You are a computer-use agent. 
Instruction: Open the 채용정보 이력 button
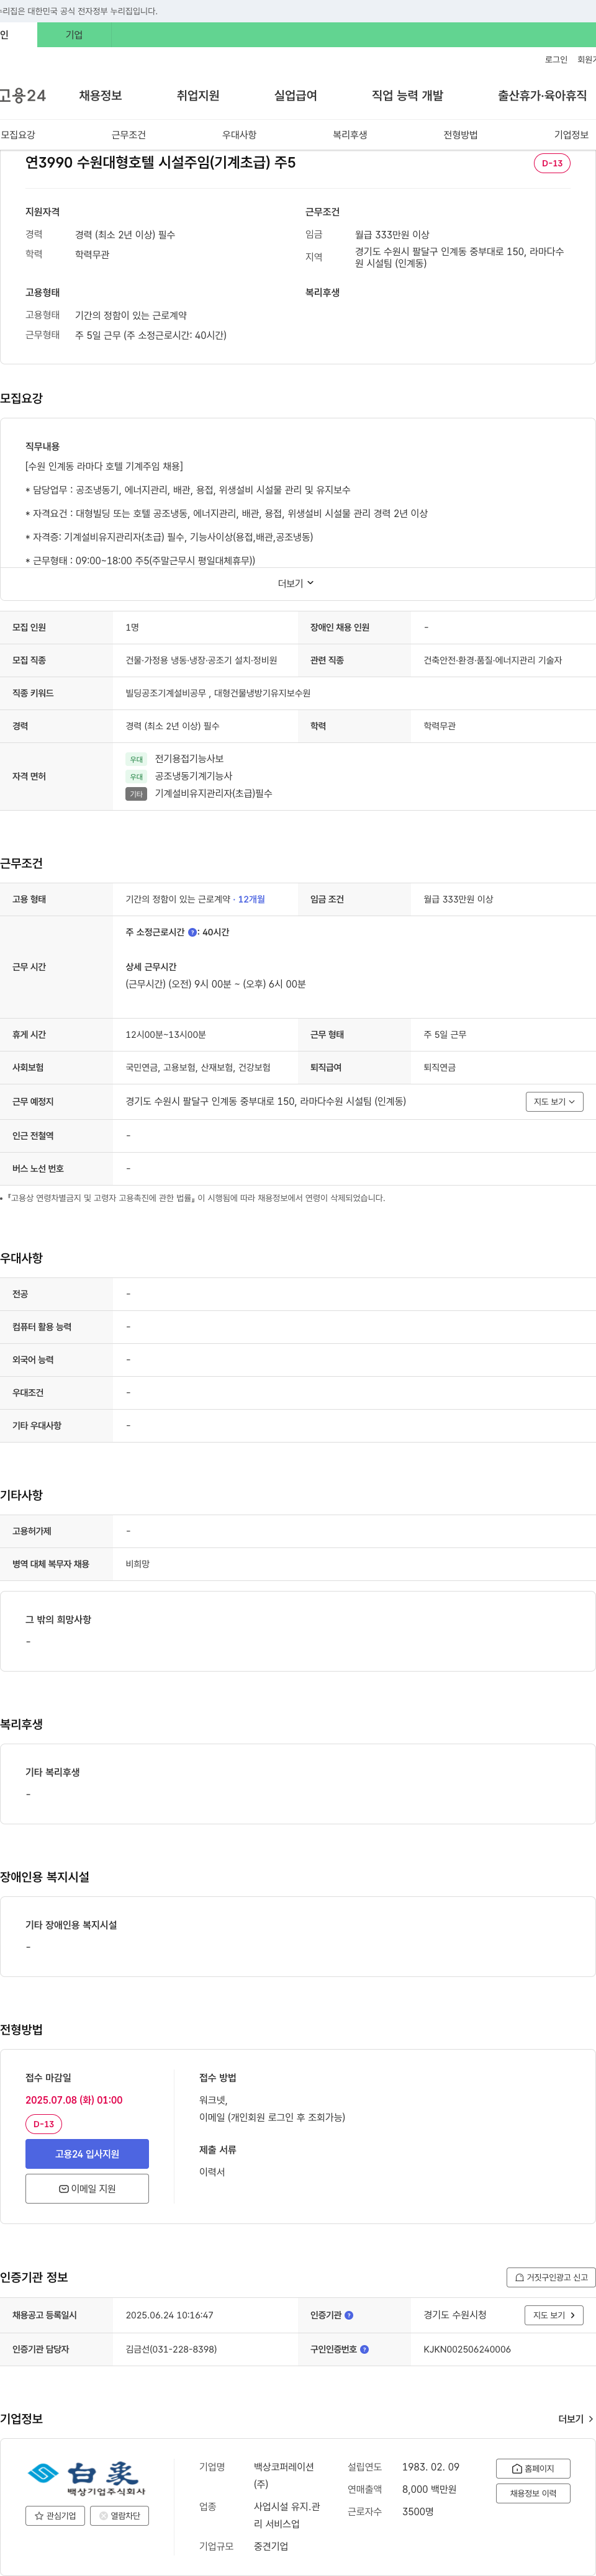click(x=533, y=2493)
